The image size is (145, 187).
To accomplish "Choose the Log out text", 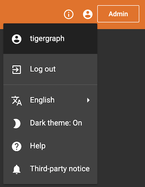I will tap(43, 69).
